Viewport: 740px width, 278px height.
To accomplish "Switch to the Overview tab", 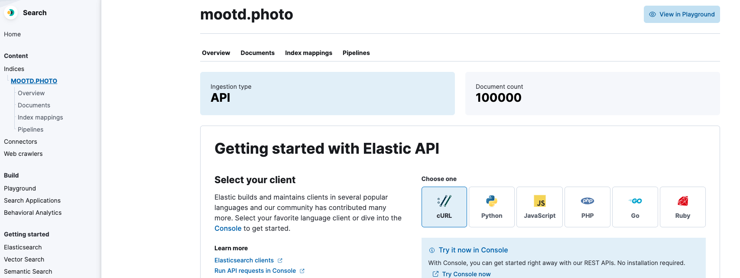I will click(x=216, y=53).
